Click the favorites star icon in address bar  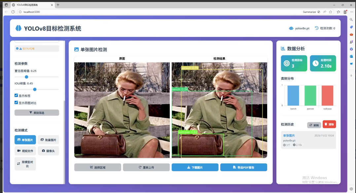pos(331,12)
